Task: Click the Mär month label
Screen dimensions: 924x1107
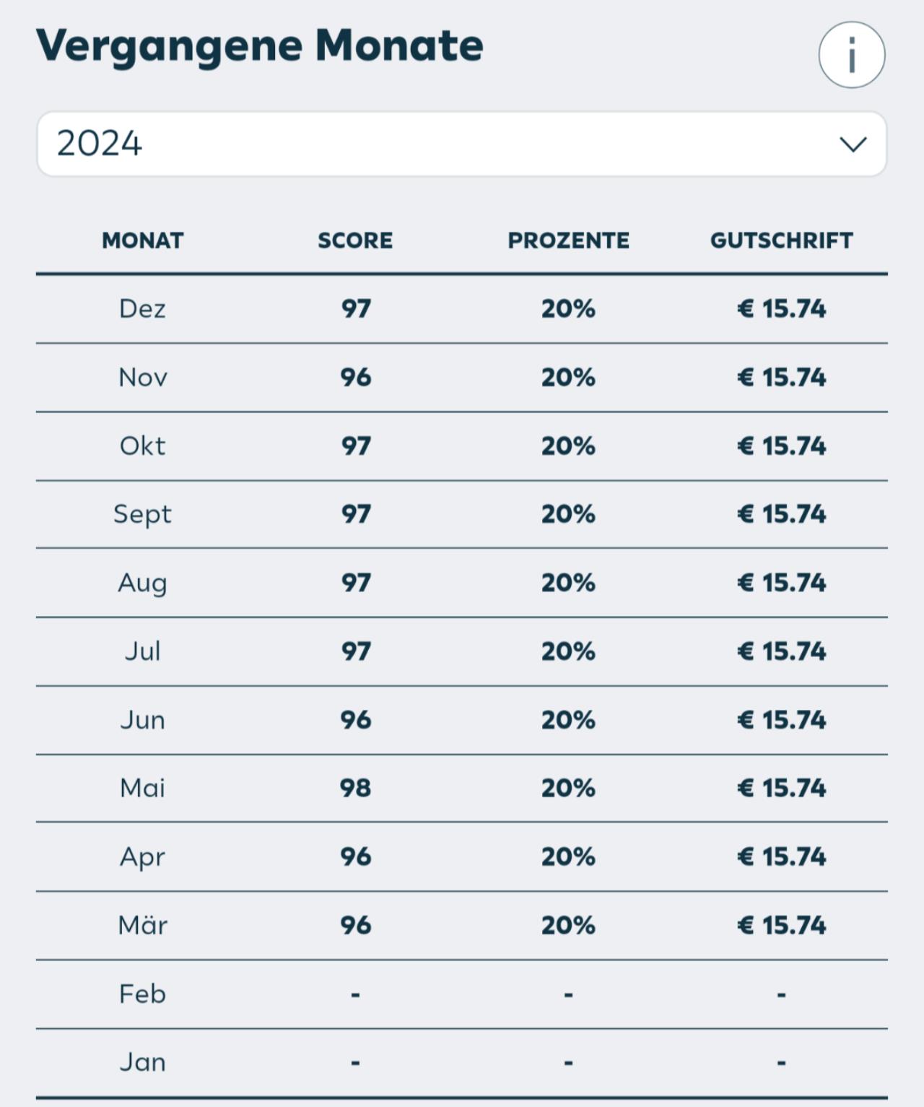Action: [143, 925]
